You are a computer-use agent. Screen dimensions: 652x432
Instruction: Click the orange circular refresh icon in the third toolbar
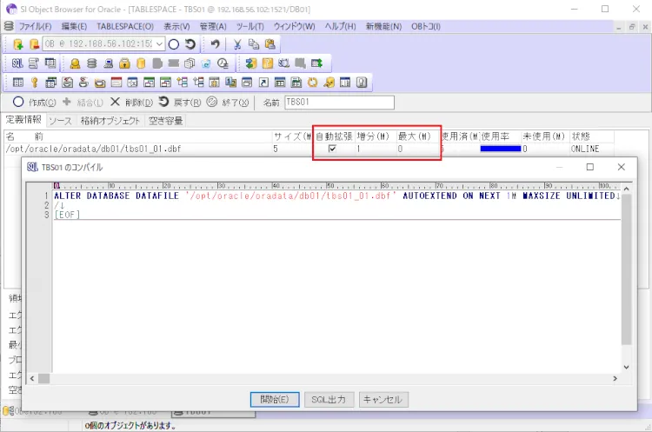(x=312, y=83)
